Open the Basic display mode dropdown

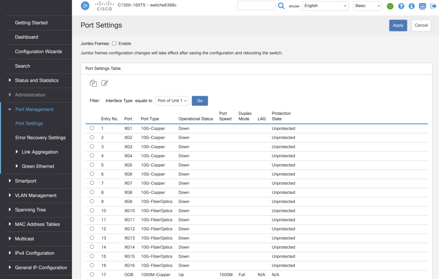point(367,6)
